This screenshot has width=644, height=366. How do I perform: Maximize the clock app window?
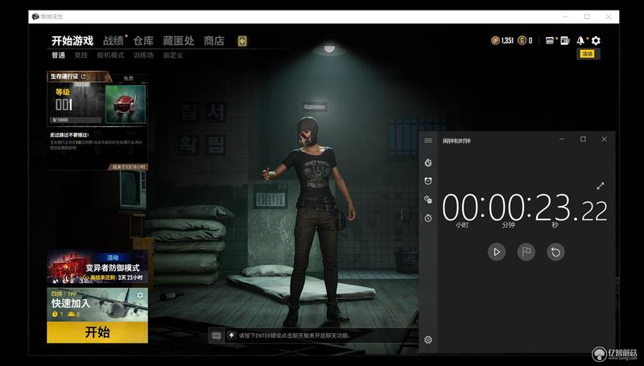click(583, 139)
